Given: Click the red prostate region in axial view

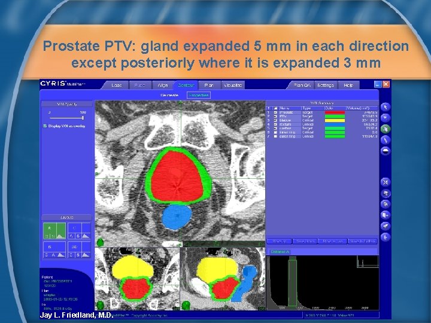Looking at the screenshot, I should click(x=177, y=177).
